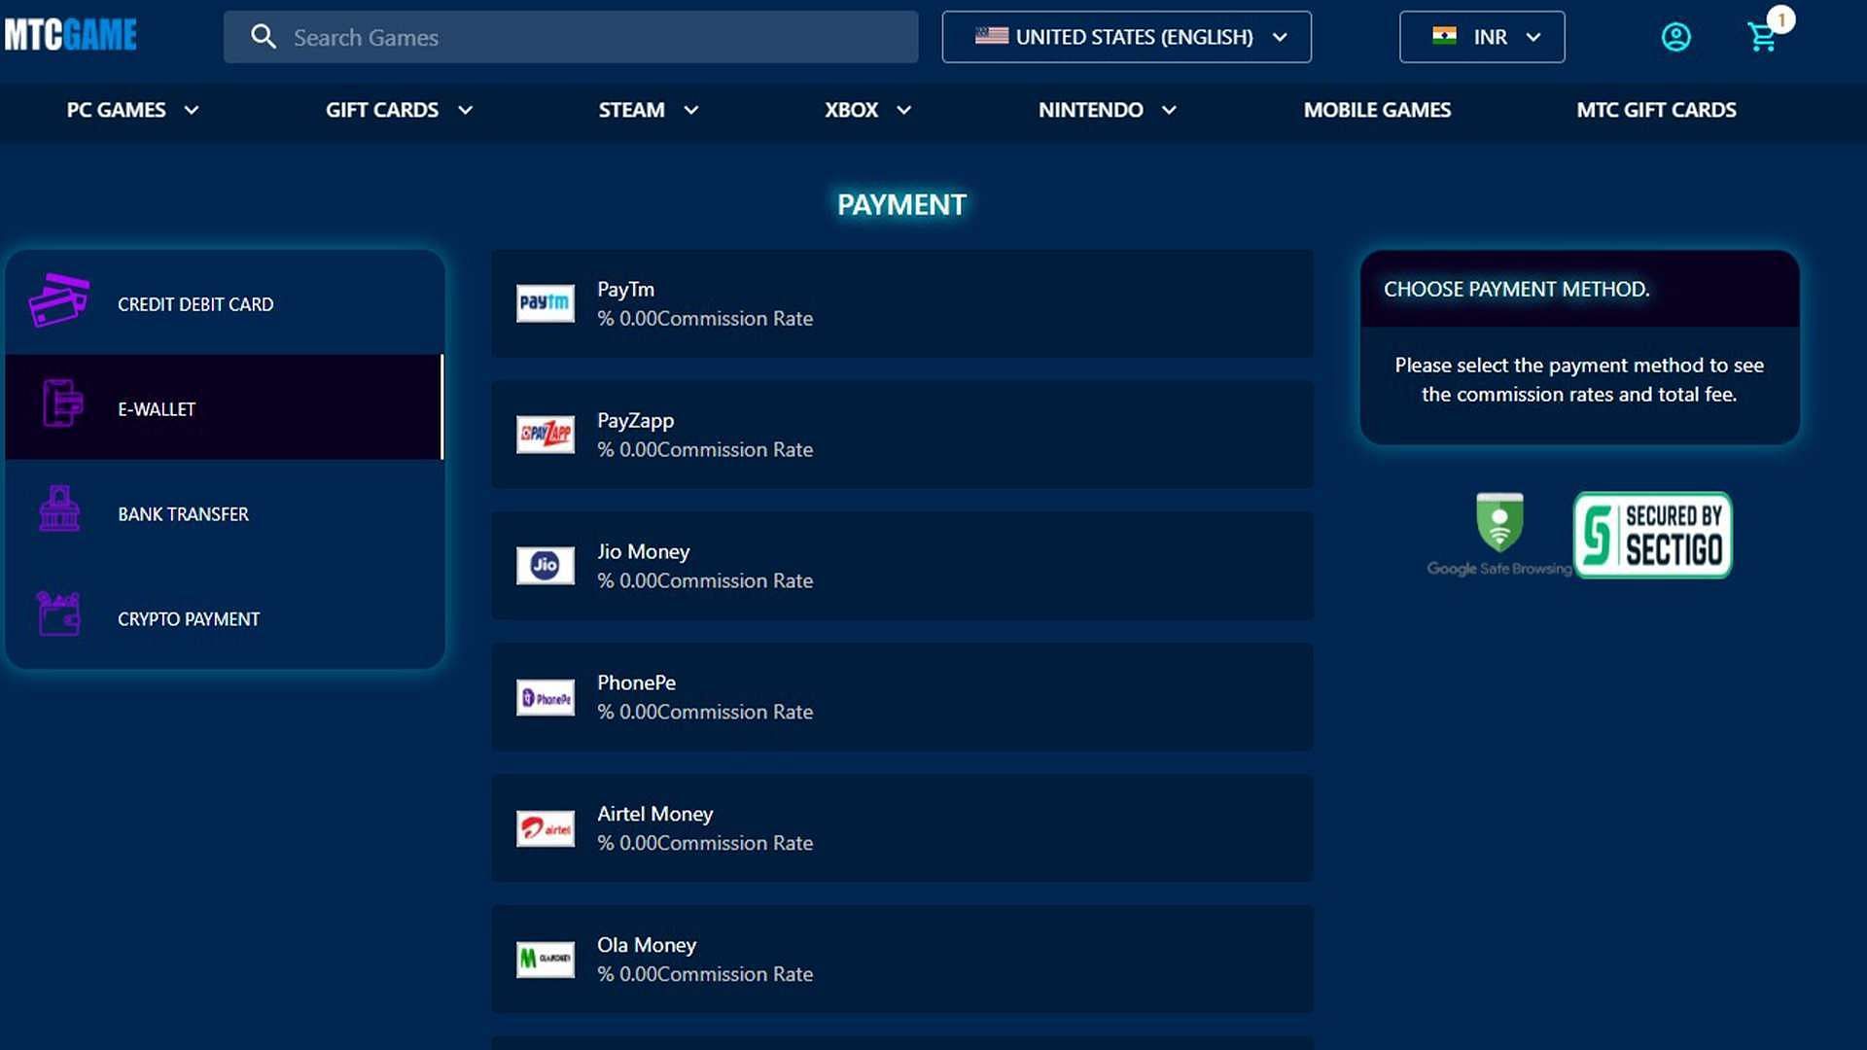Viewport: 1867px width, 1050px height.
Task: Click the cart item count badge
Action: click(x=1780, y=19)
